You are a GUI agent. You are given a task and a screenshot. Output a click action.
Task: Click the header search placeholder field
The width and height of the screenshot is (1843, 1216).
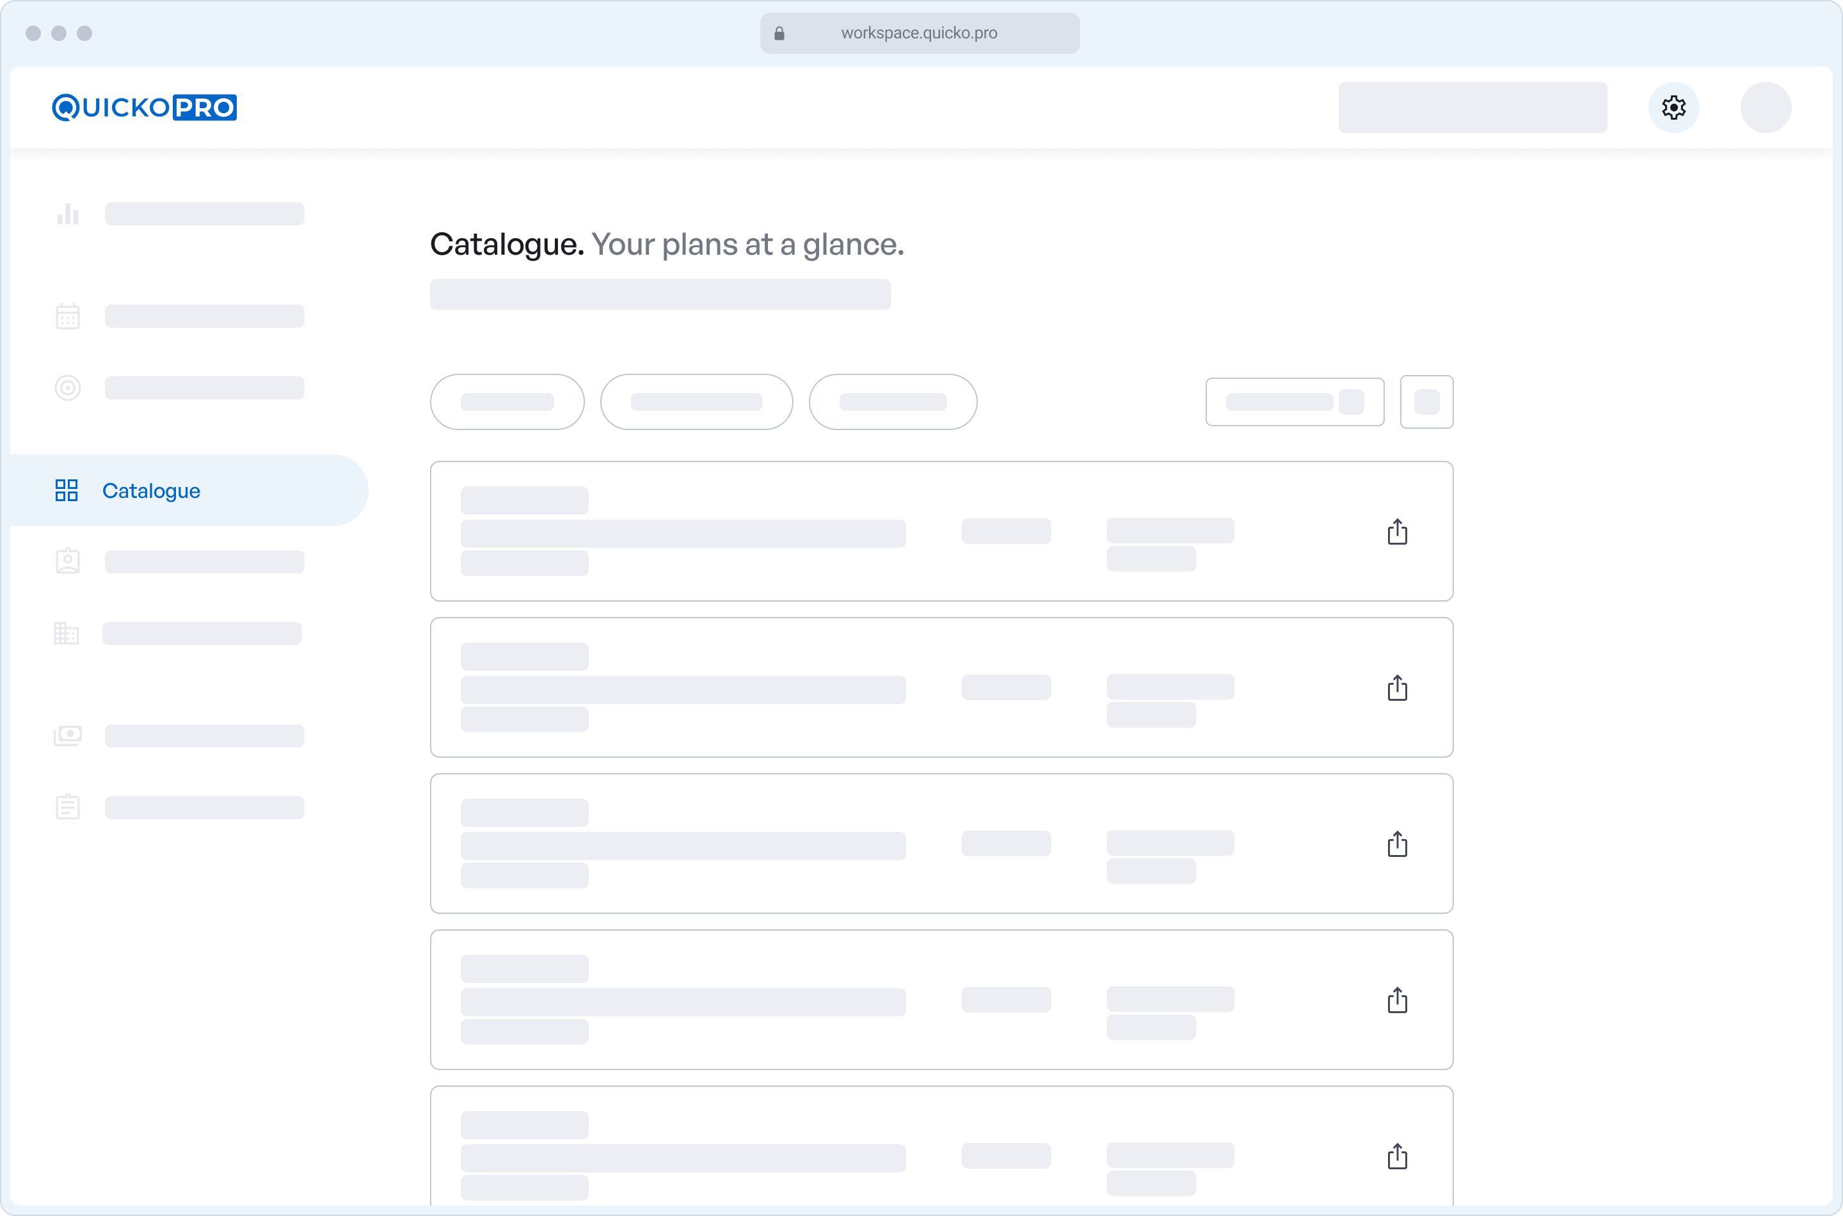[x=1472, y=107]
